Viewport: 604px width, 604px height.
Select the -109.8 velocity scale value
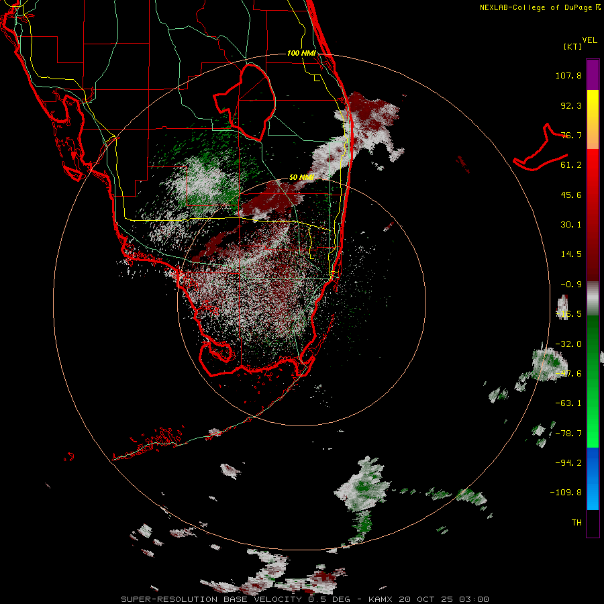(566, 493)
